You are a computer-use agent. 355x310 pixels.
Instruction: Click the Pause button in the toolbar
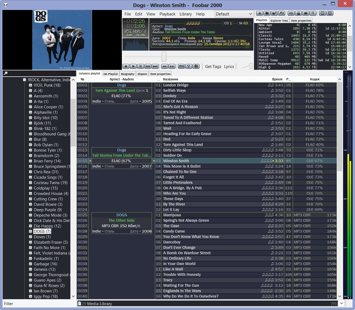point(140,66)
